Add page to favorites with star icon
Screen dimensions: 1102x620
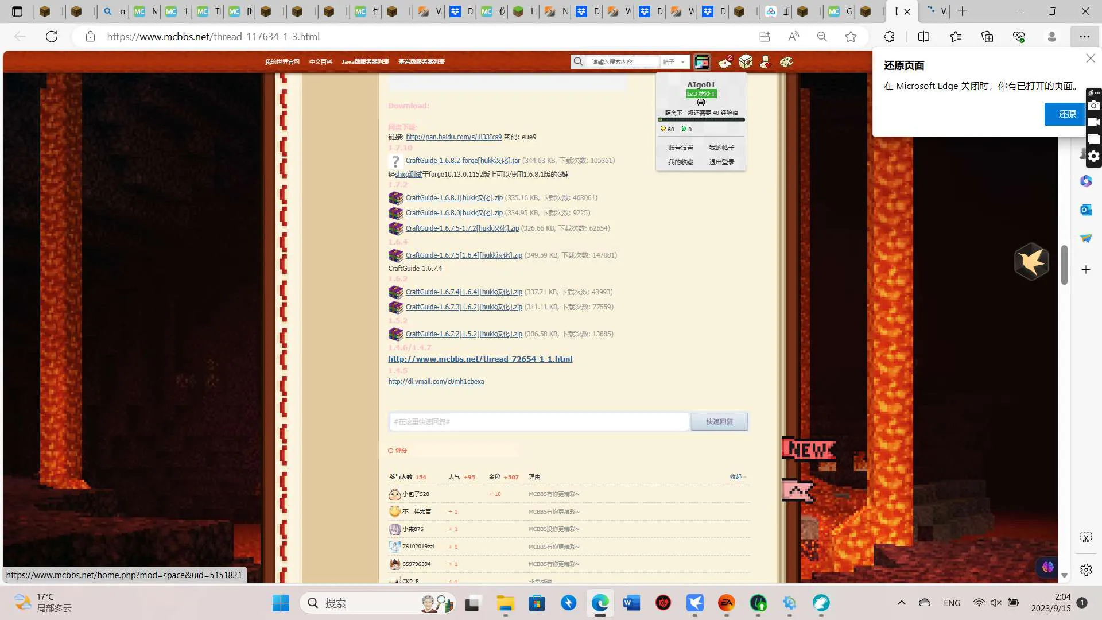click(x=851, y=37)
